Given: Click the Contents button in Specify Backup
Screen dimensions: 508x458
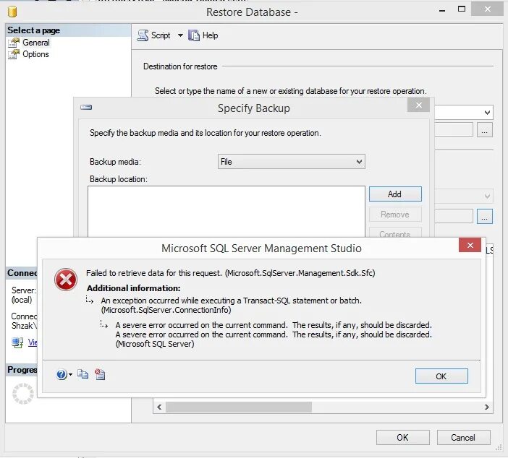Looking at the screenshot, I should [395, 233].
